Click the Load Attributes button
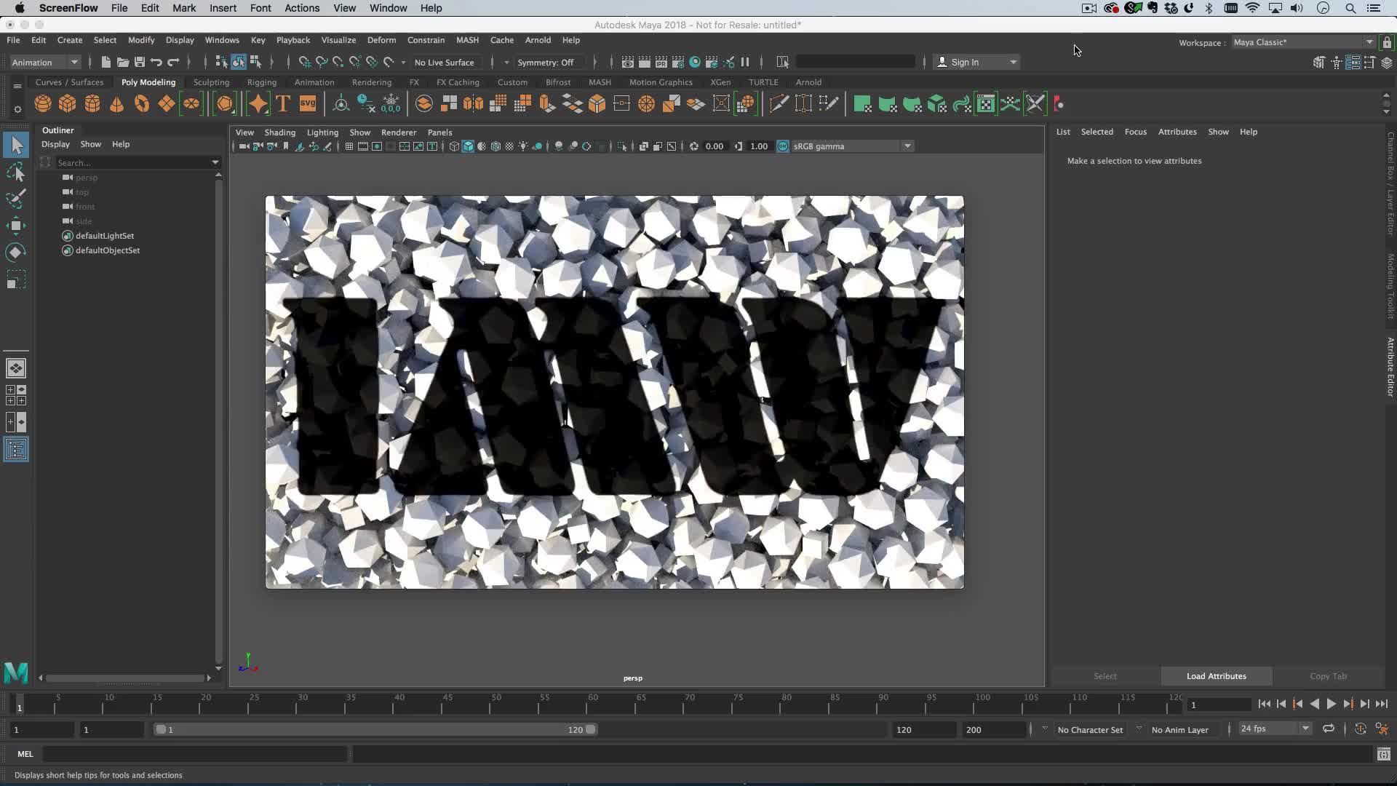1397x786 pixels. coord(1216,676)
